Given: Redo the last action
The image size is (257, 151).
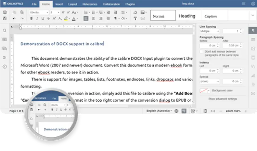Looking at the screenshot, I should point(22,18).
